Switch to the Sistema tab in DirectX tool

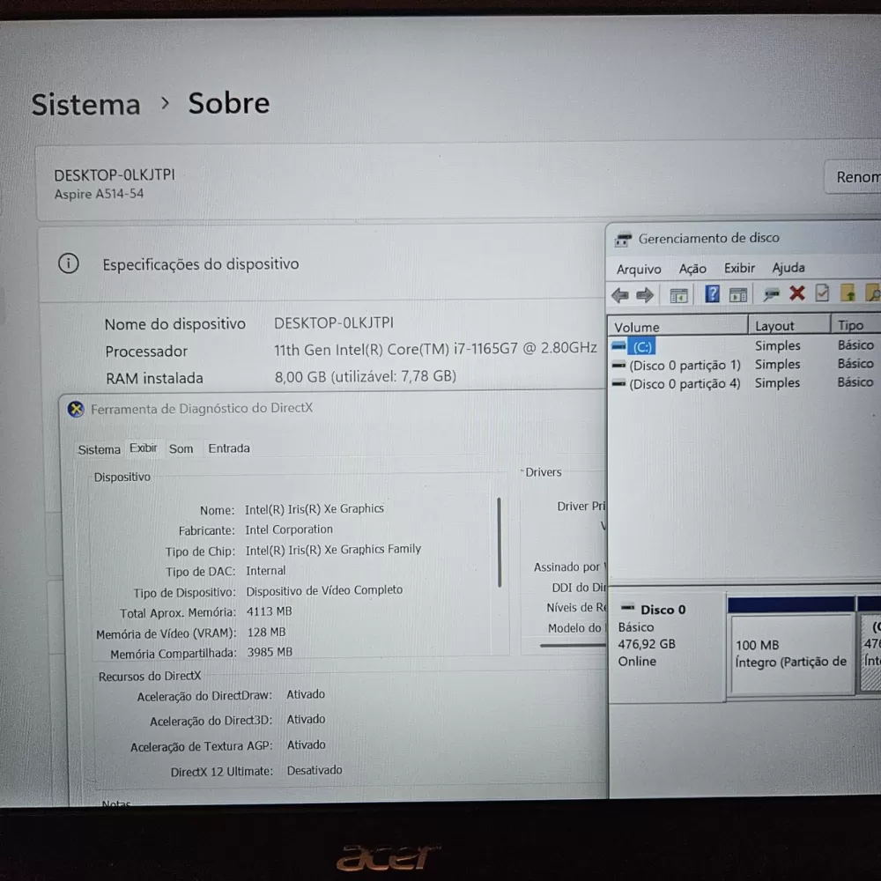99,449
